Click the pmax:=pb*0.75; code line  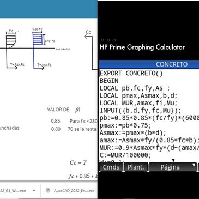pos(125,125)
